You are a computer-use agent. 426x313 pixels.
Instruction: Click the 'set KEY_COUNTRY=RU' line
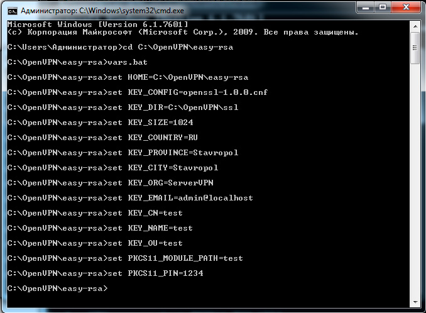pyautogui.click(x=102, y=138)
